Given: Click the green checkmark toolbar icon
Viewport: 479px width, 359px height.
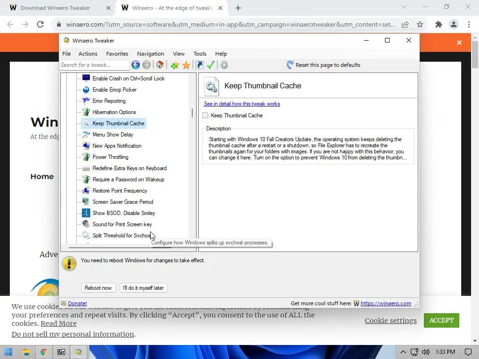Looking at the screenshot, I should (210, 65).
